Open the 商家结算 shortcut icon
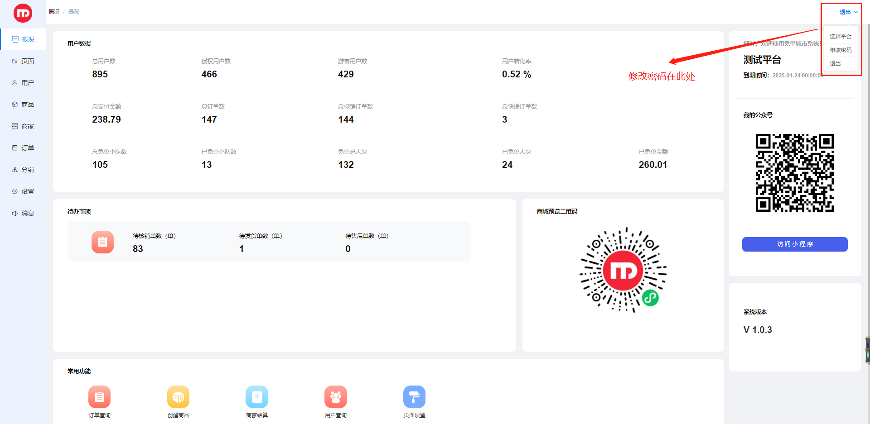870x424 pixels. [257, 397]
